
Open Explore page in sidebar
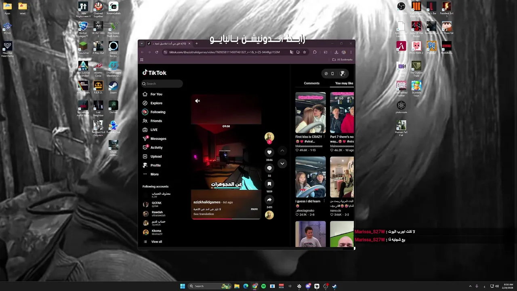[156, 103]
